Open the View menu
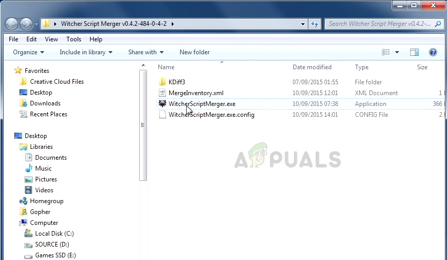 coord(51,39)
